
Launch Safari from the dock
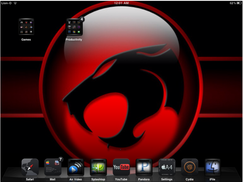click(30, 167)
